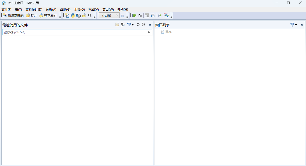Open the (无表) table selector dropdown

[x=109, y=15]
